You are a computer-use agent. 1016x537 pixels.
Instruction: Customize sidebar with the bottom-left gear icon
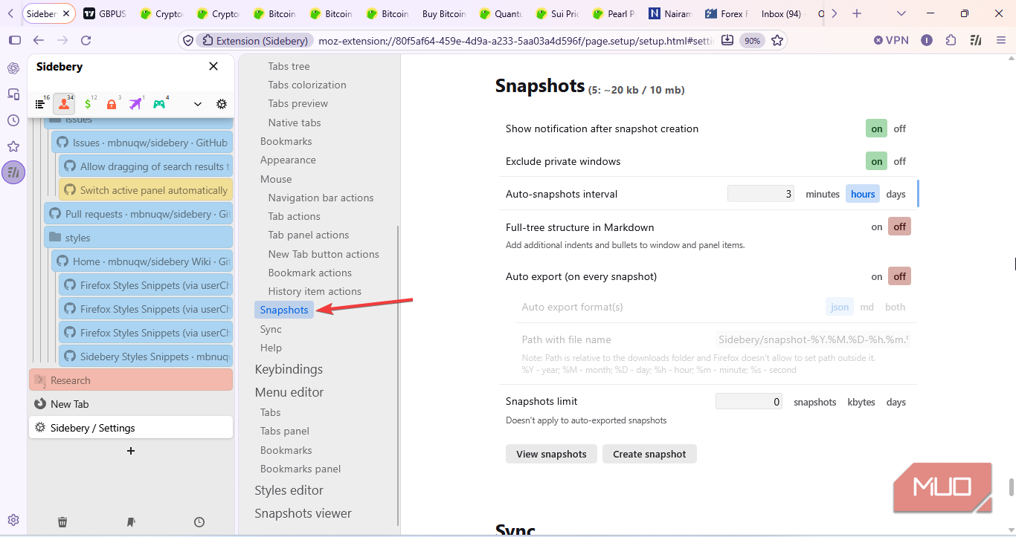13,520
